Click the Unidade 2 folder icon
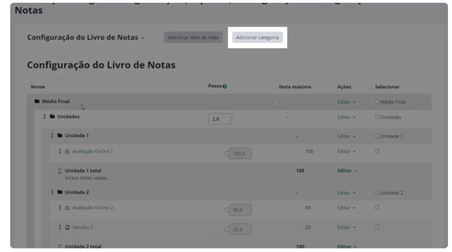The image size is (452, 252). coord(60,192)
